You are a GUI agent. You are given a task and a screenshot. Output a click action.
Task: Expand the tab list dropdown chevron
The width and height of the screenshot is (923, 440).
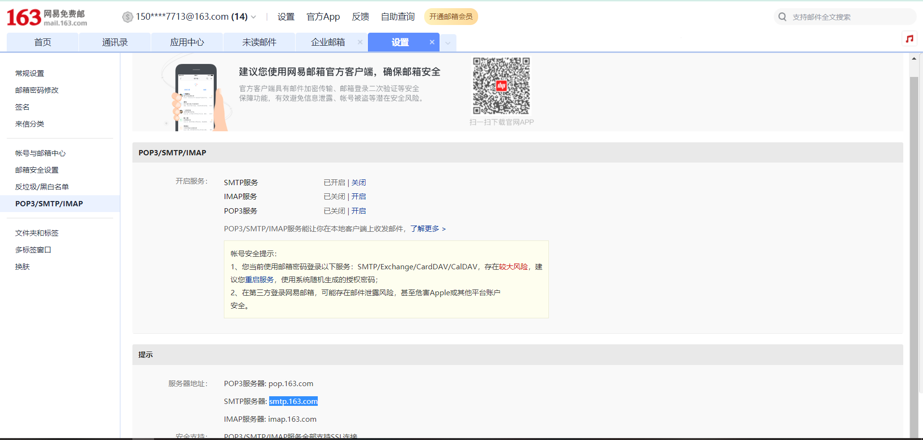pyautogui.click(x=448, y=43)
